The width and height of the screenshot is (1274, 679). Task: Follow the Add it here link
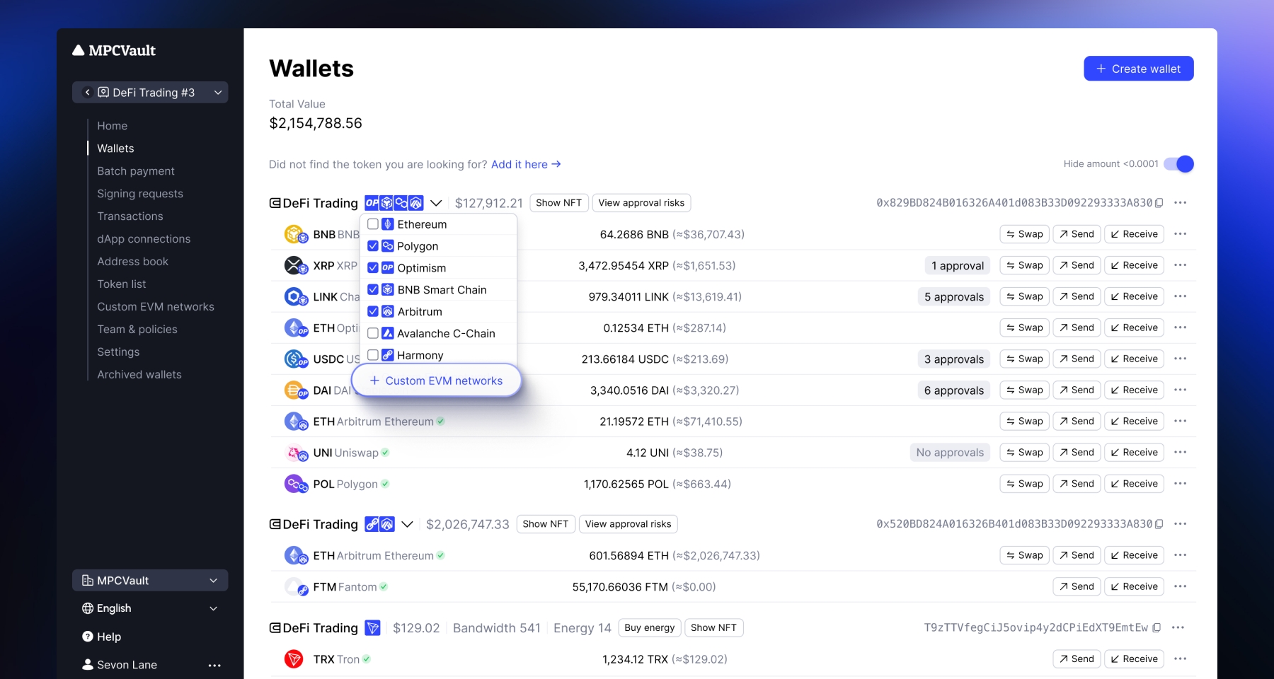[x=525, y=164]
